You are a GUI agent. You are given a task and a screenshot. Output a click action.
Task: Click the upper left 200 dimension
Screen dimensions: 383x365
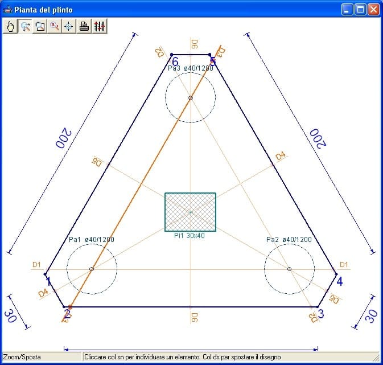tap(63, 138)
